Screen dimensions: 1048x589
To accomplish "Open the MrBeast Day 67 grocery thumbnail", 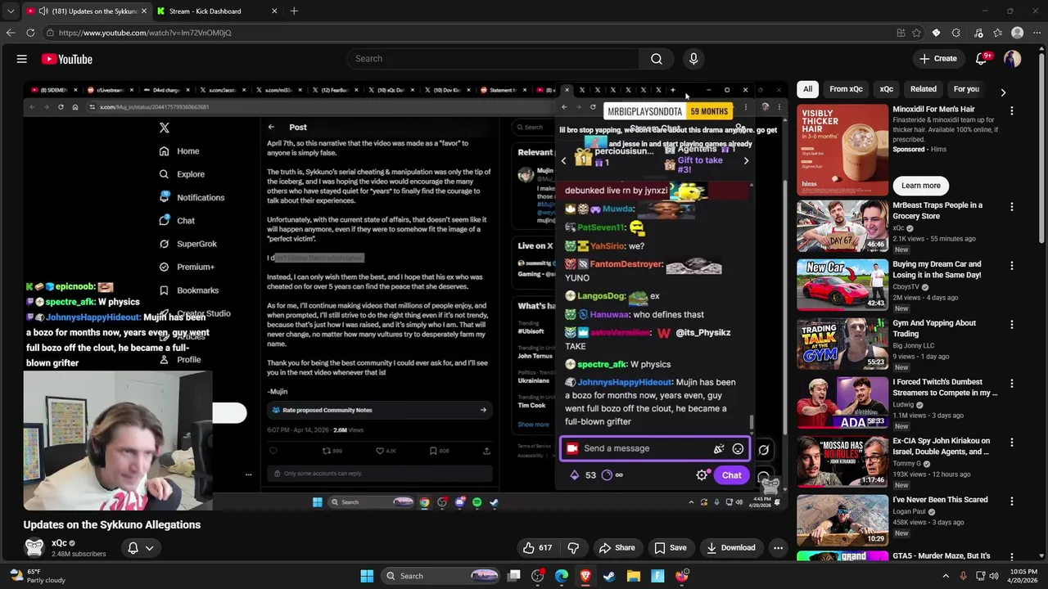I will click(842, 227).
